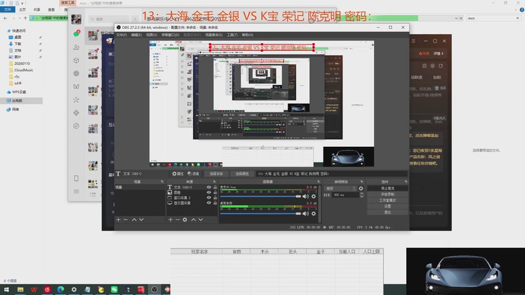
Task: Mute the microphone/Aux speaker icon
Action: (305, 196)
